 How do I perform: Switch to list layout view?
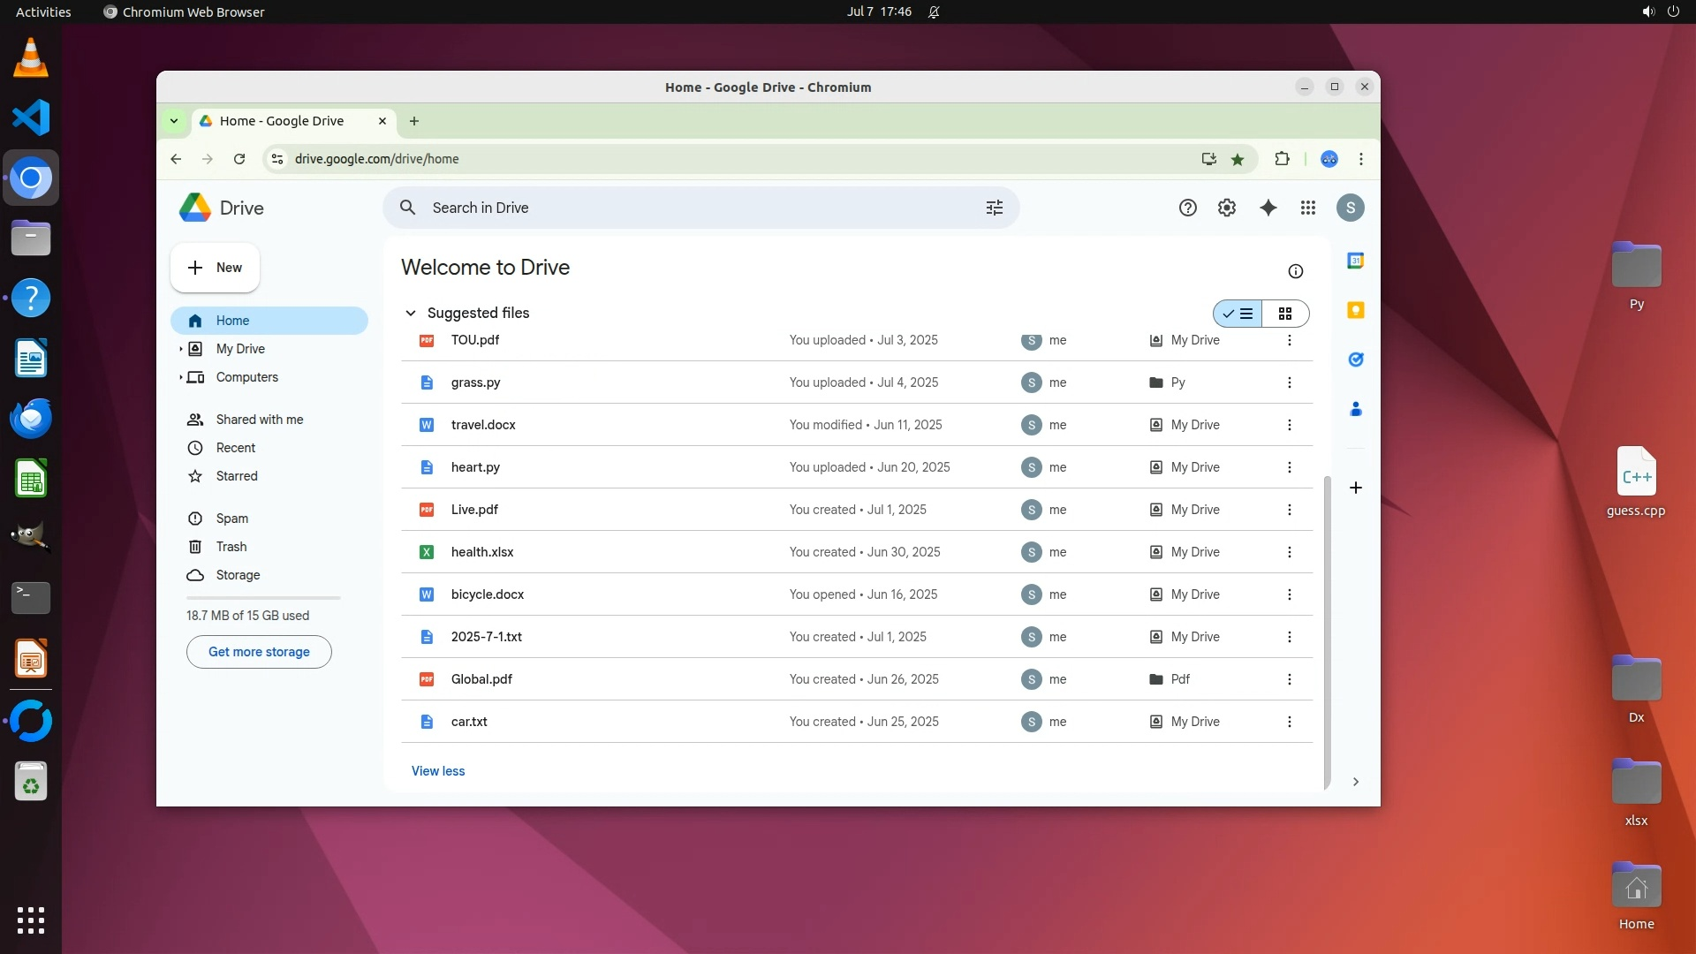coord(1238,314)
